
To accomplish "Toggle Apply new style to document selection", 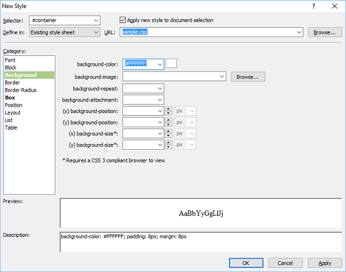I will pos(122,20).
